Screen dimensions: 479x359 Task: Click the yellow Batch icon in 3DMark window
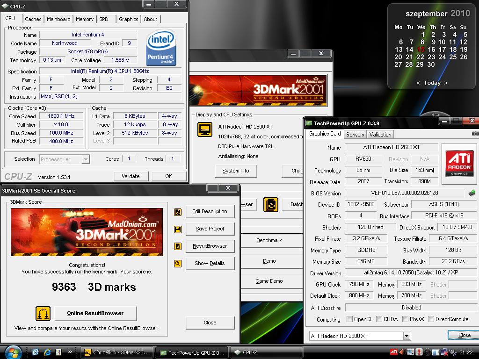(x=271, y=205)
